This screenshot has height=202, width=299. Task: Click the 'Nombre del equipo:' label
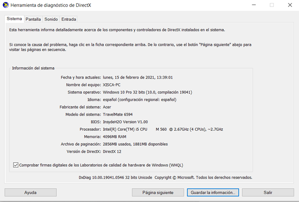coord(84,85)
